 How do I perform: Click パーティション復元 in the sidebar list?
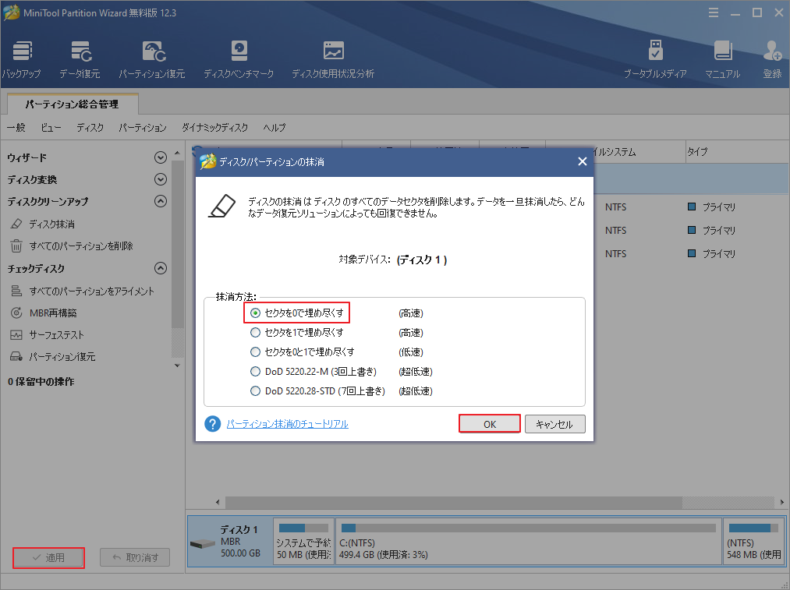click(x=52, y=357)
